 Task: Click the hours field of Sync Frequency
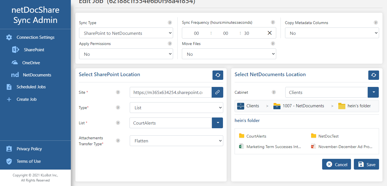[196, 33]
